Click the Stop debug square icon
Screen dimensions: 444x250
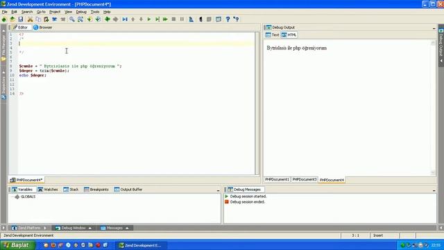[173, 19]
